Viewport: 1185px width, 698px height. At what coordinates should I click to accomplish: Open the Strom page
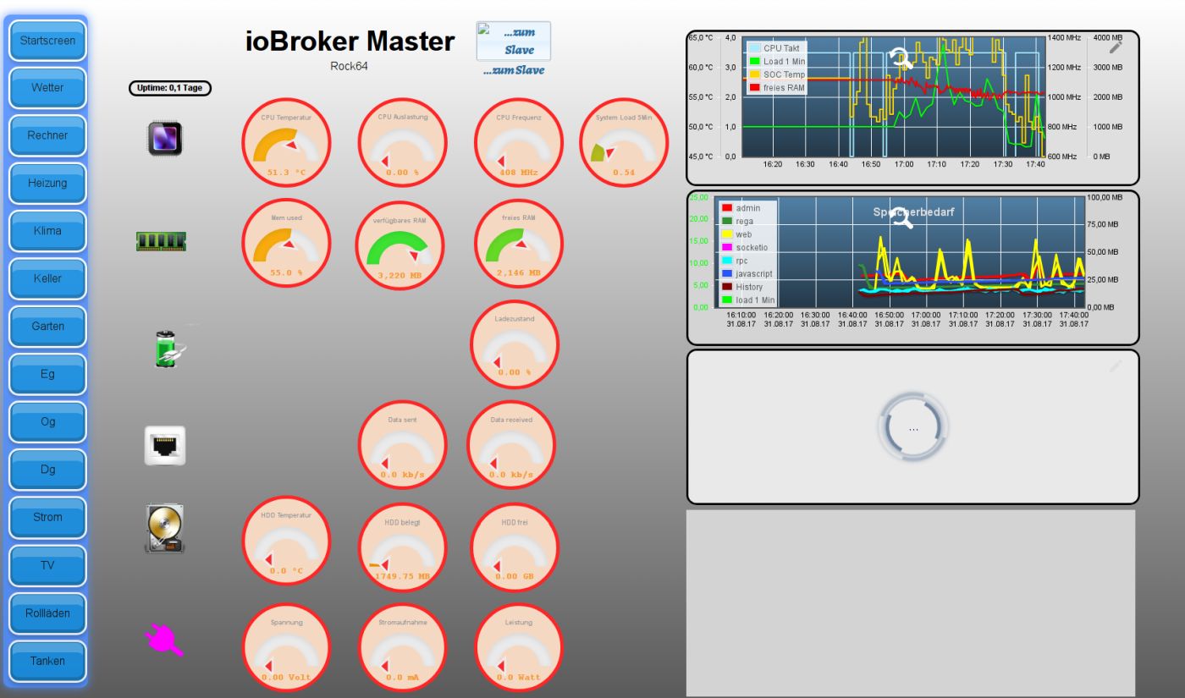pyautogui.click(x=47, y=518)
